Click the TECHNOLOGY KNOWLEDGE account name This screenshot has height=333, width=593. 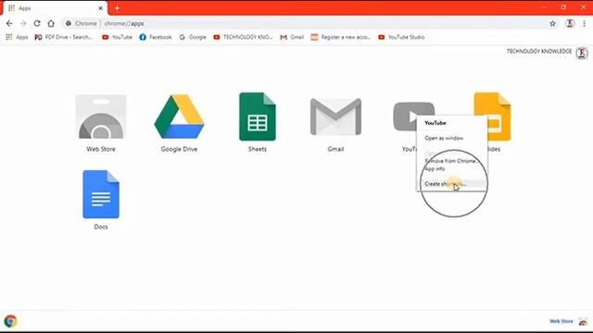pos(539,52)
